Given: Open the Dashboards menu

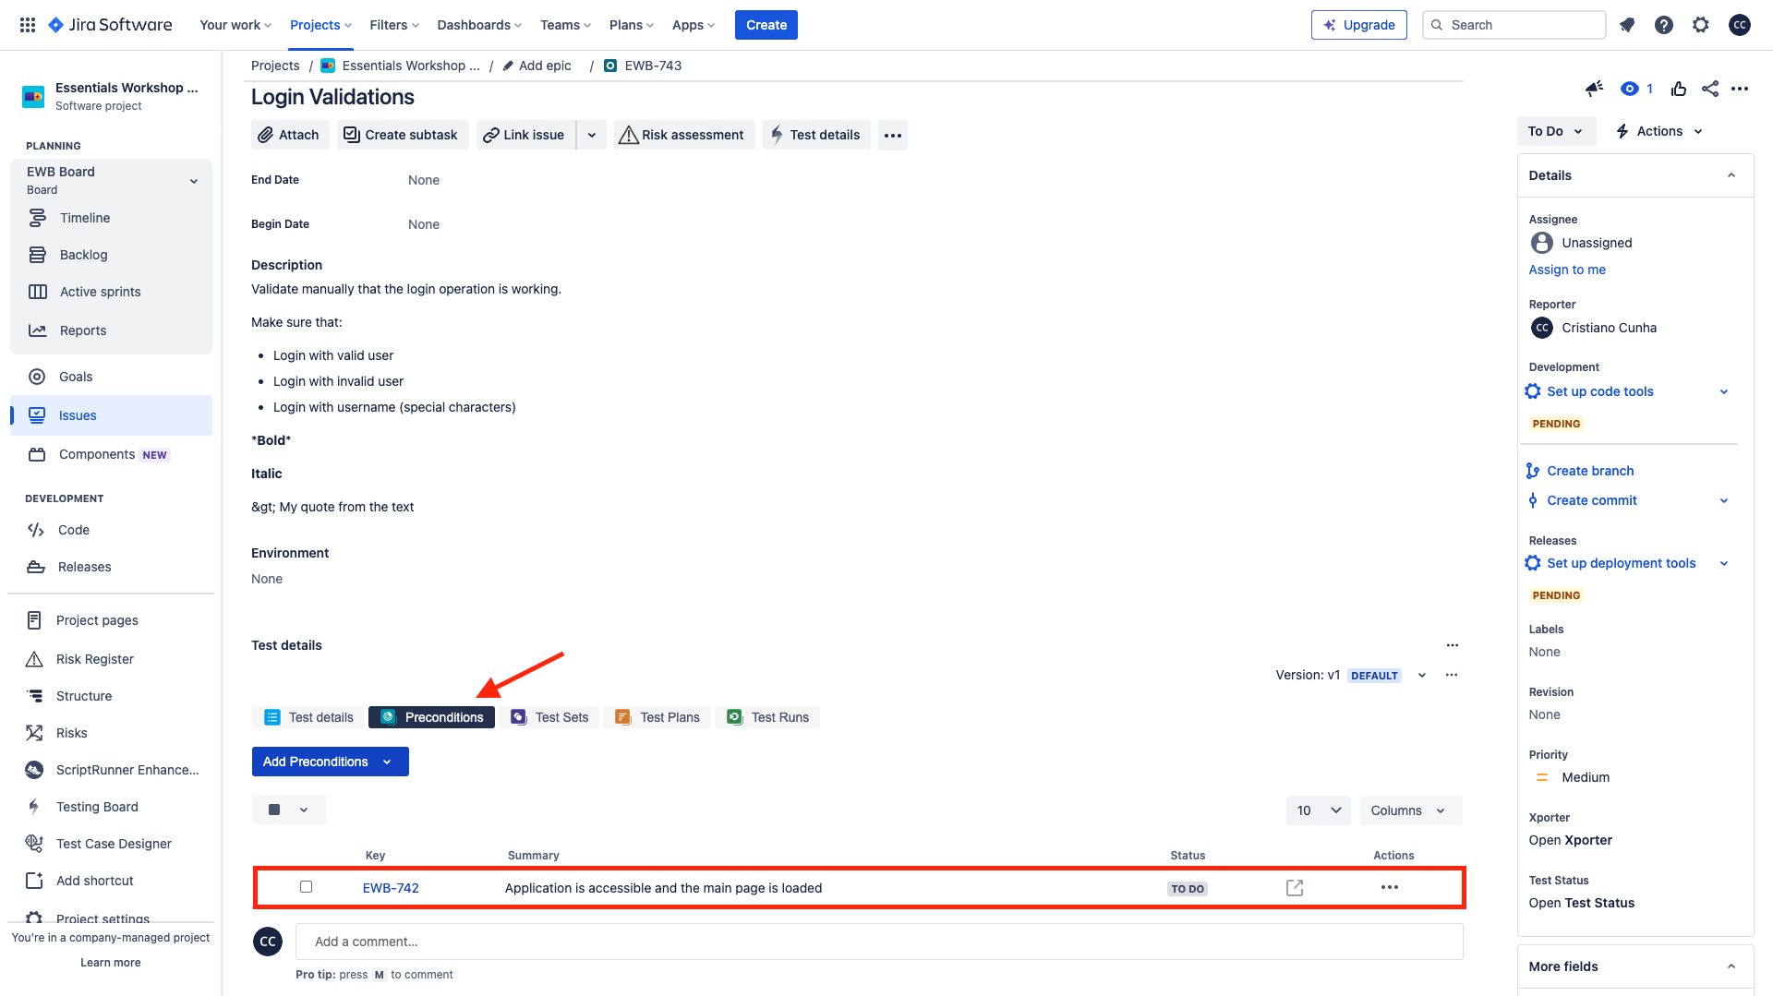Looking at the screenshot, I should (479, 25).
